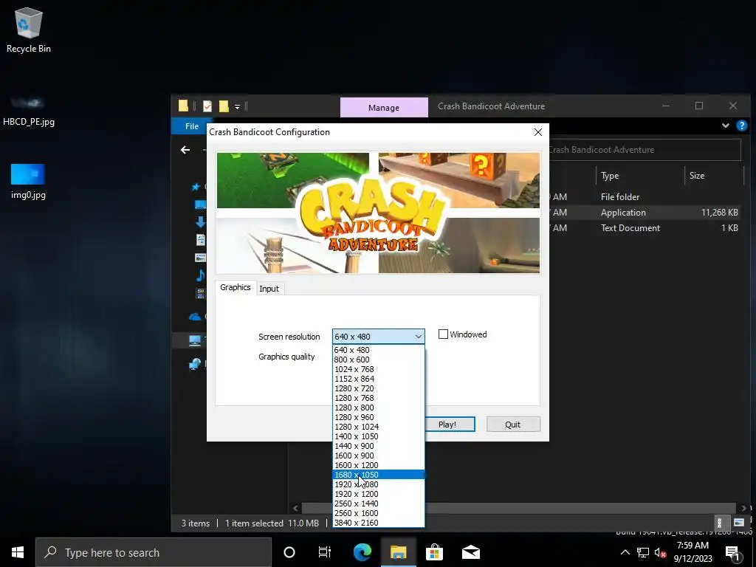This screenshot has height=567, width=756.
Task: Choose 1280 x 1024 resolution
Action: [379, 427]
